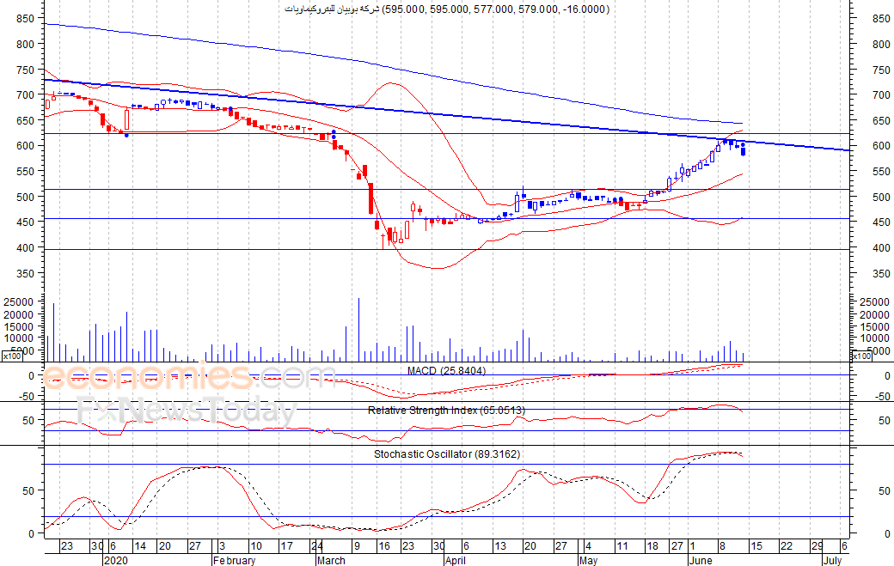The image size is (894, 566).
Task: Click the 2020 year label on axis
Action: tap(116, 560)
